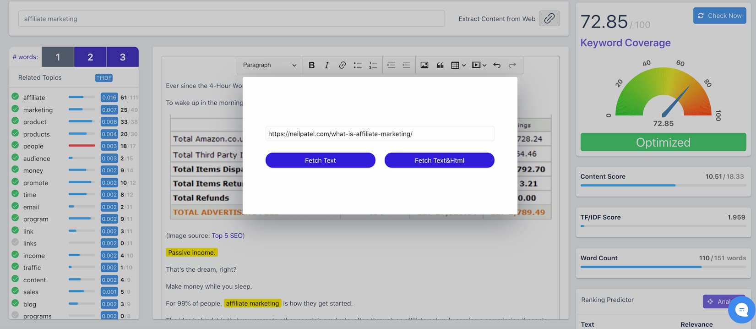Insert a hyperlink with link icon
756x329 pixels.
(x=342, y=65)
